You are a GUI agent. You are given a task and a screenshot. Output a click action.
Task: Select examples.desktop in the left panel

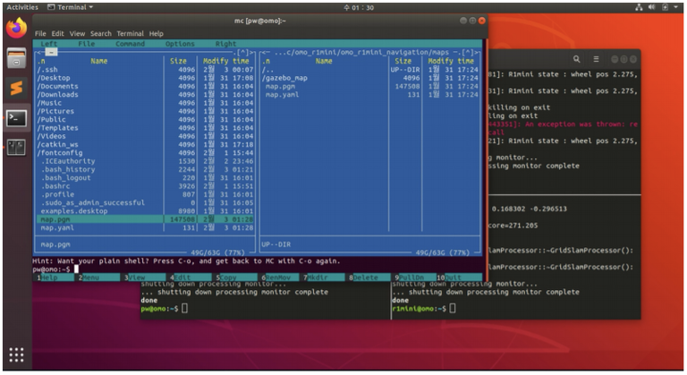pyautogui.click(x=74, y=211)
